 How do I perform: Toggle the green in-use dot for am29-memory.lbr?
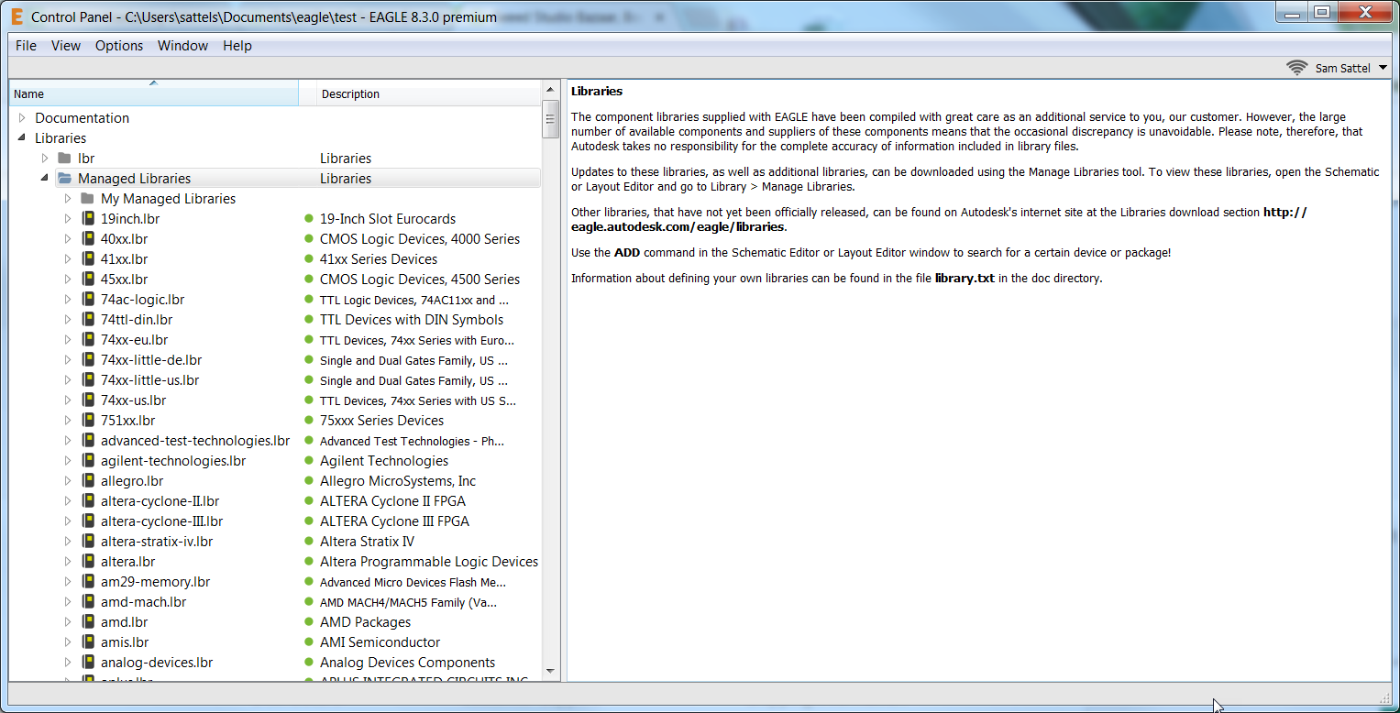(x=309, y=582)
